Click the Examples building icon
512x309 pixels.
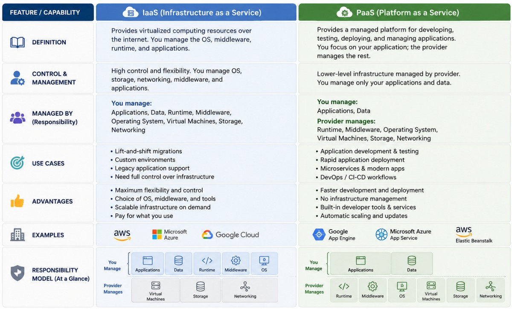click(17, 235)
